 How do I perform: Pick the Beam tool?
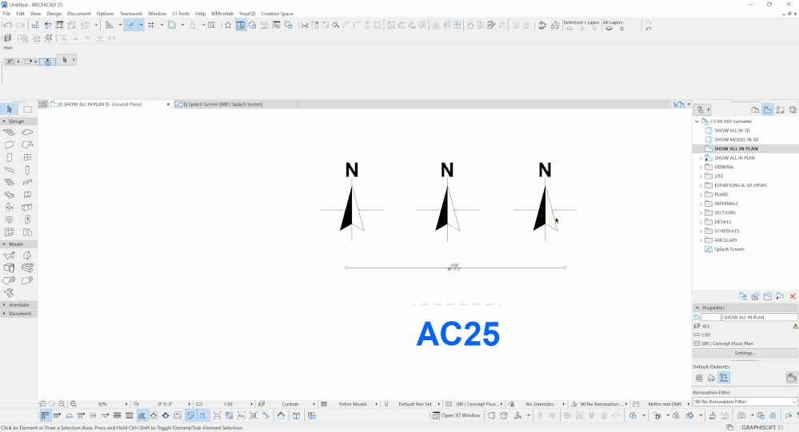click(9, 170)
